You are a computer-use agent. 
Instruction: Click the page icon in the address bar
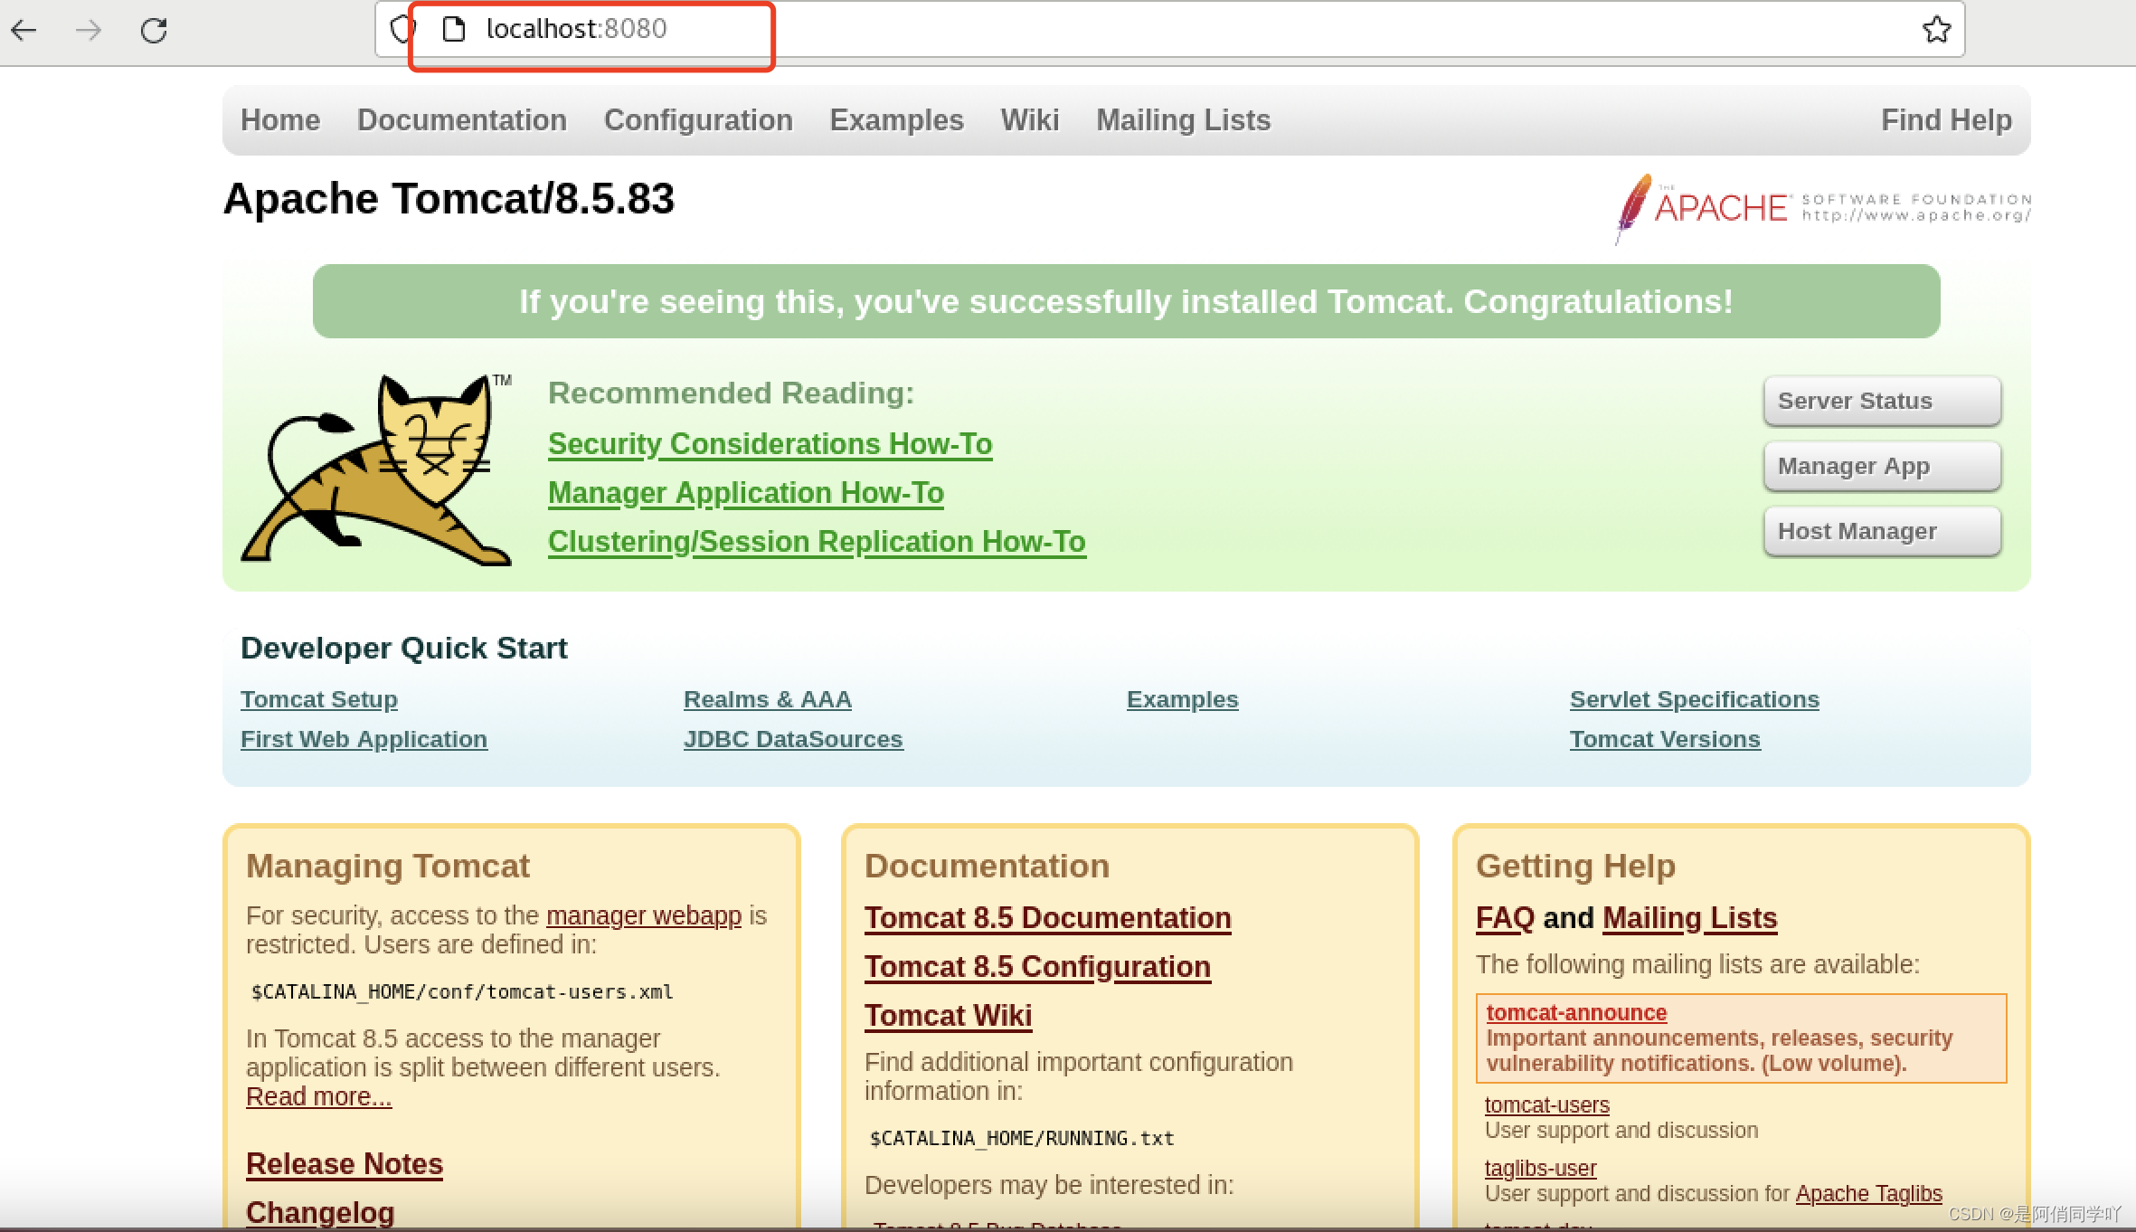click(x=451, y=28)
